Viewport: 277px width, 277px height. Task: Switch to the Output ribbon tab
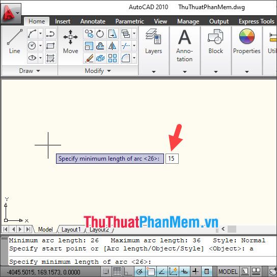pyautogui.click(x=219, y=21)
